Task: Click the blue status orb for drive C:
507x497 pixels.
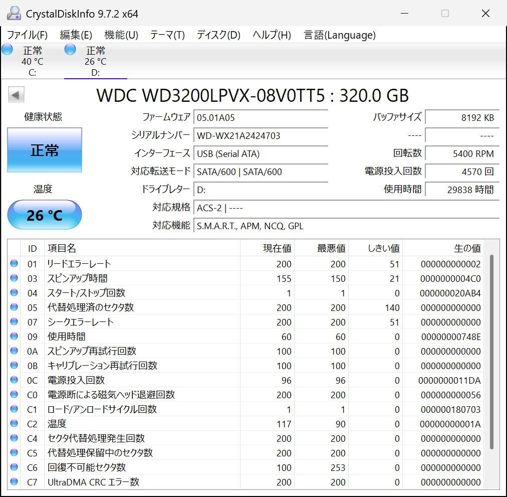Action: click(7, 50)
